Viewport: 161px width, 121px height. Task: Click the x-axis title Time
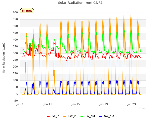pos(142,108)
